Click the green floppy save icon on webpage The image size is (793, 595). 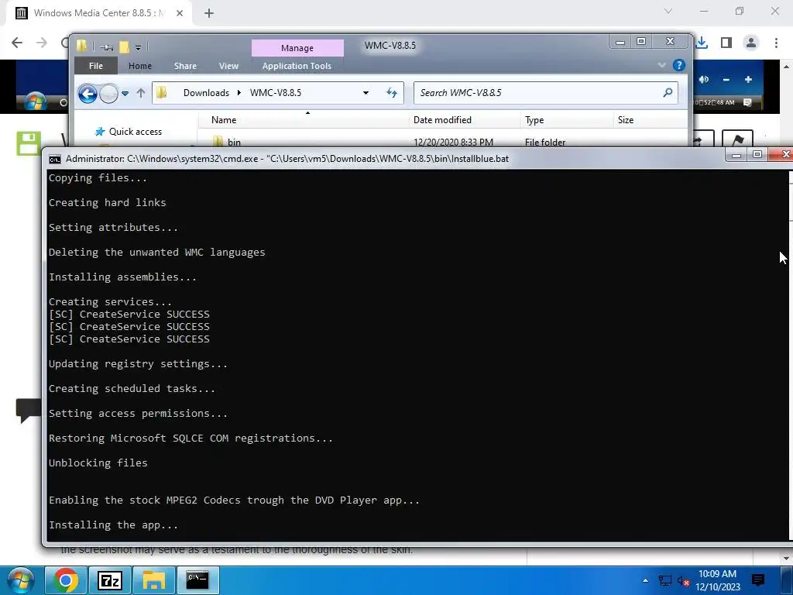pyautogui.click(x=29, y=143)
